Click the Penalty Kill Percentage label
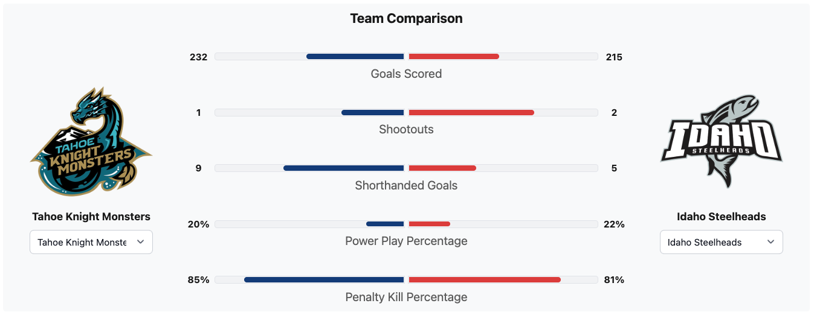This screenshot has width=814, height=312. point(406,297)
